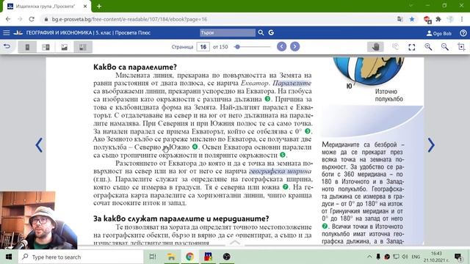The height and width of the screenshot is (264, 470).
Task: Open the hamburger menu in the blue header
Action: pyautogui.click(x=7, y=32)
